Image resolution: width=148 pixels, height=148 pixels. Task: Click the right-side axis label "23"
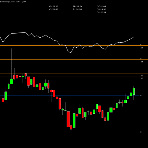click(142, 48)
